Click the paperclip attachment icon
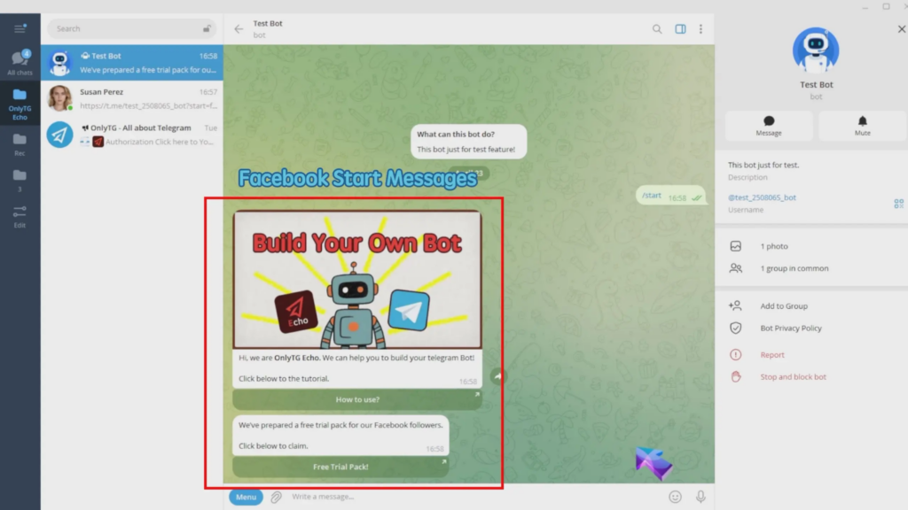The image size is (908, 510). coord(275,497)
